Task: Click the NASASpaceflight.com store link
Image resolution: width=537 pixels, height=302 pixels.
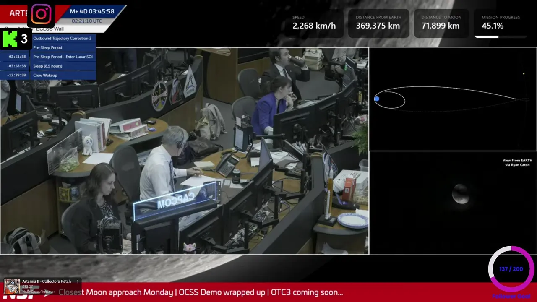Action: 39,292
